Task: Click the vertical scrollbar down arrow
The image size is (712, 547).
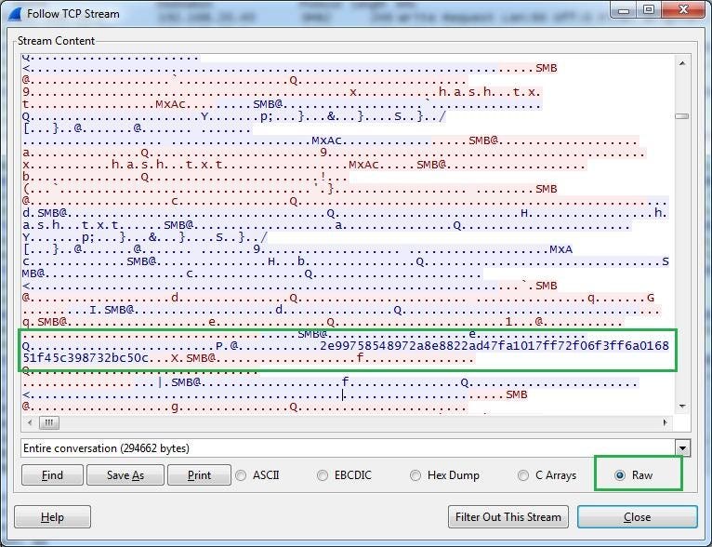Action: (682, 407)
